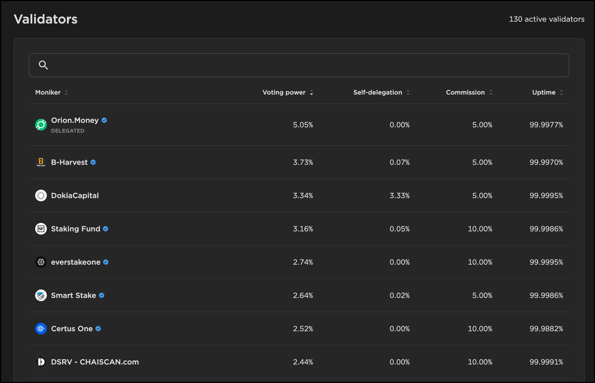Click Orion.Money voting power 5.05%
Viewport: 595px width, 383px height.
point(303,125)
